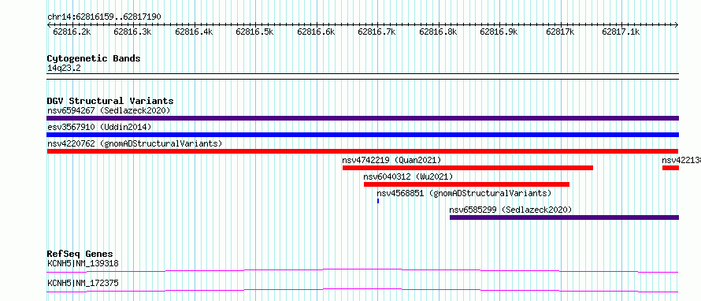
Task: Click the 62816.4k ruler tick label
Action: tap(194, 32)
